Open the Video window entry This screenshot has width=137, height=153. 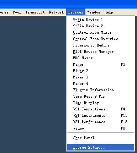point(101,128)
